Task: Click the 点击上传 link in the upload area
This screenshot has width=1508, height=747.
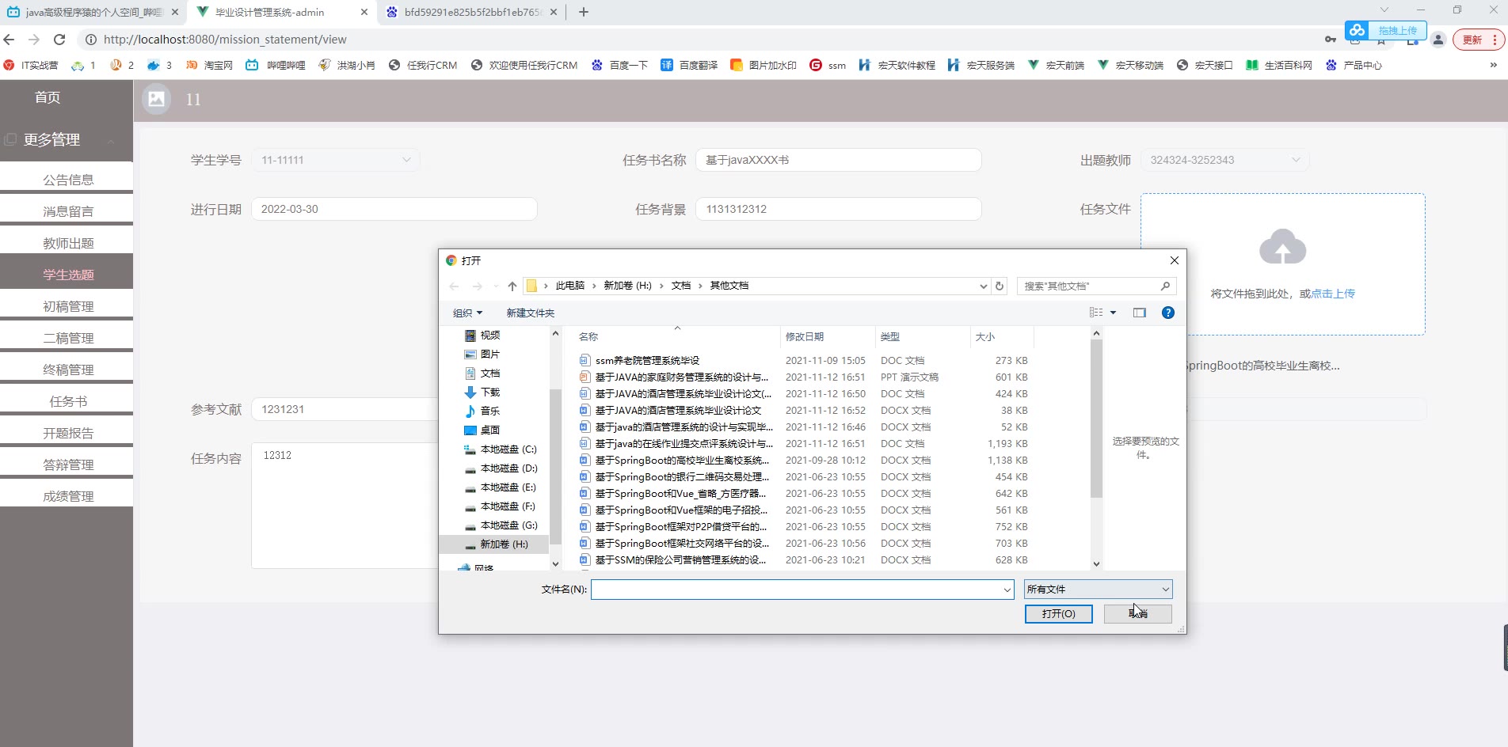Action: [1333, 294]
